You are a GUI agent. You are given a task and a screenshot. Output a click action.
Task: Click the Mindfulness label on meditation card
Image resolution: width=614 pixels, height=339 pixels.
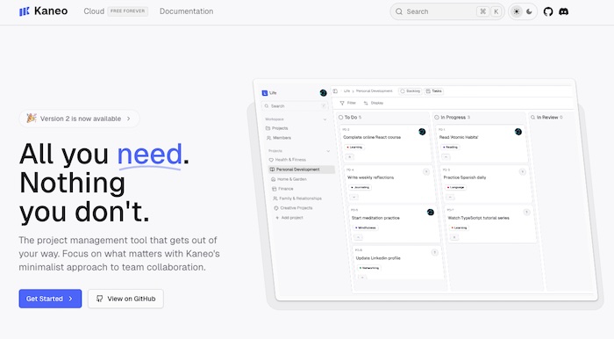click(366, 227)
